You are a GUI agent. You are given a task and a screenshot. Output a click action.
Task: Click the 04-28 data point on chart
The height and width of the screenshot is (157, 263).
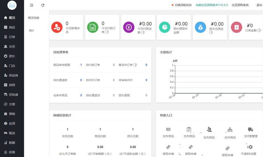tap(175, 93)
